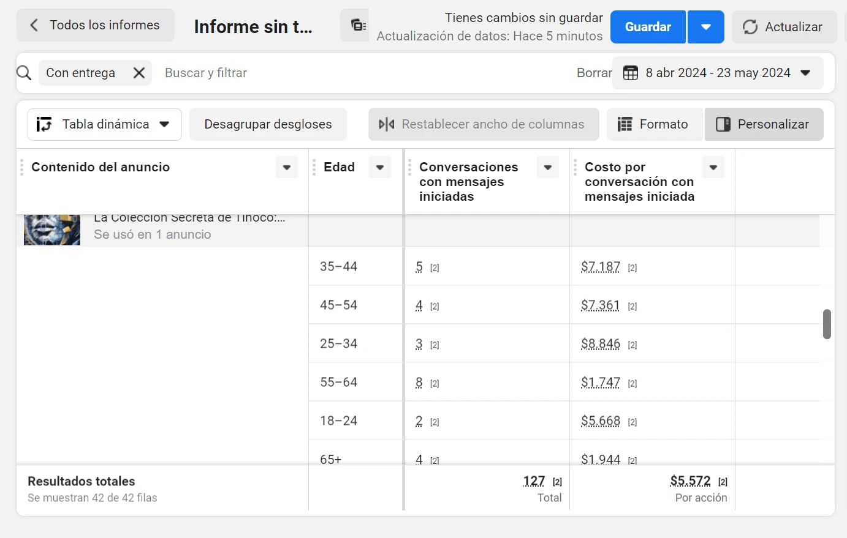Click Actualizar to refresh data
The height and width of the screenshot is (538, 847).
(784, 27)
